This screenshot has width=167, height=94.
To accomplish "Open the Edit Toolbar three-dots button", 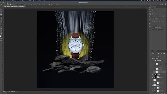I will 1,33.
